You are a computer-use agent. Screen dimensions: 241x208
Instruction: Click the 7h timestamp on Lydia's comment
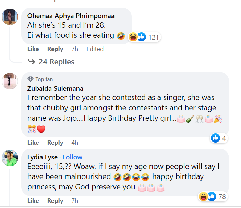pos(74,201)
